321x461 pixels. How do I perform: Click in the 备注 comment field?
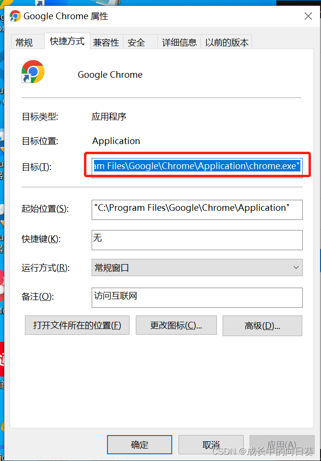197,298
